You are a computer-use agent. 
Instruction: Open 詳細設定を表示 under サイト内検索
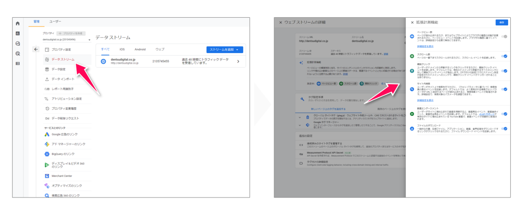point(425,100)
